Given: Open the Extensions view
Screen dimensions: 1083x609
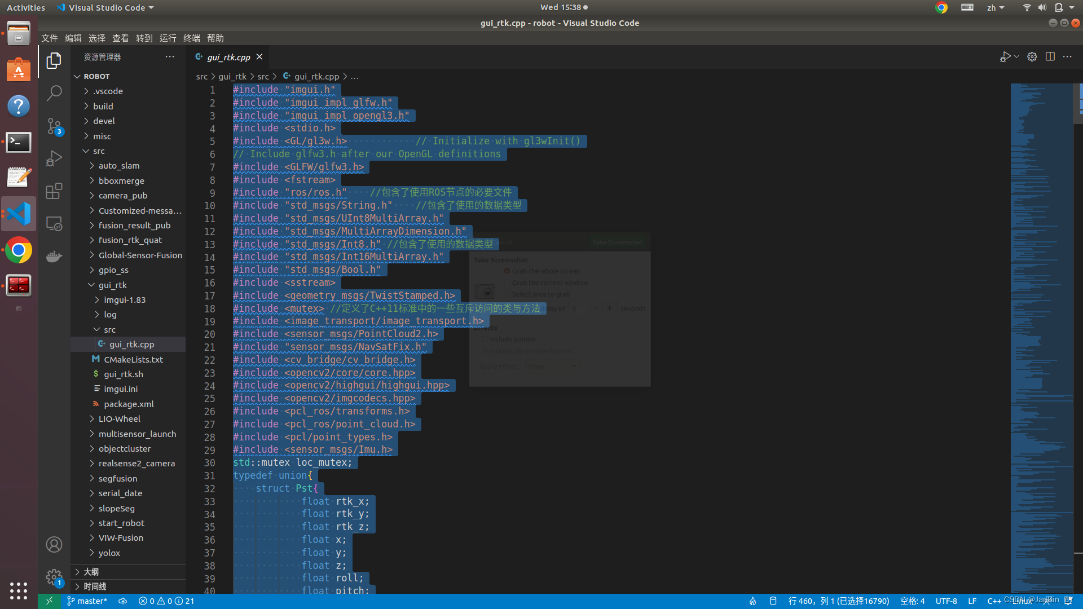Looking at the screenshot, I should click(x=54, y=191).
